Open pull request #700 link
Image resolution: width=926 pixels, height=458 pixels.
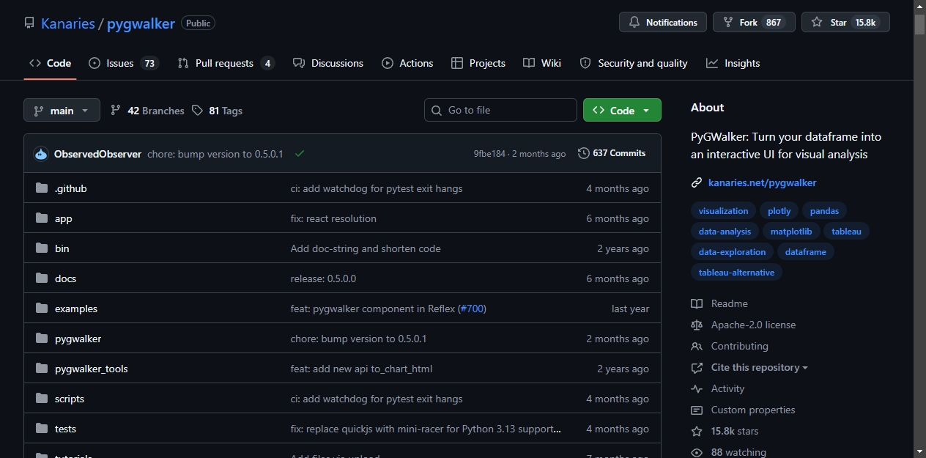pyautogui.click(x=472, y=309)
